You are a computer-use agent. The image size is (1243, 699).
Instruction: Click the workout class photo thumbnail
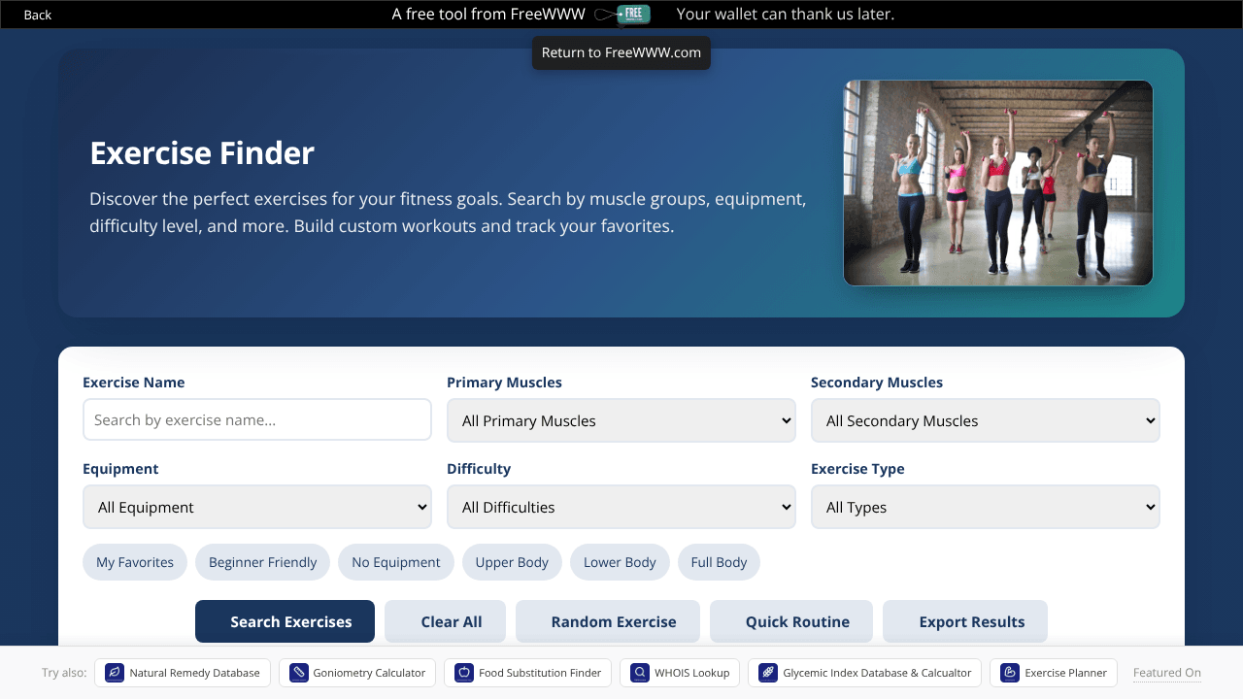pos(998,183)
